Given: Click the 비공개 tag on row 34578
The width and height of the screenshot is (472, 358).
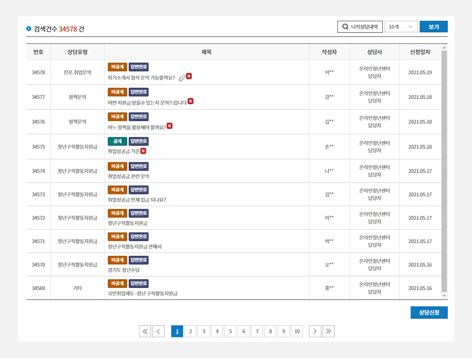Looking at the screenshot, I should point(117,67).
